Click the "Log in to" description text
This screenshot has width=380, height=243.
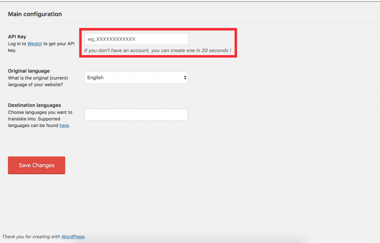[x=17, y=44]
